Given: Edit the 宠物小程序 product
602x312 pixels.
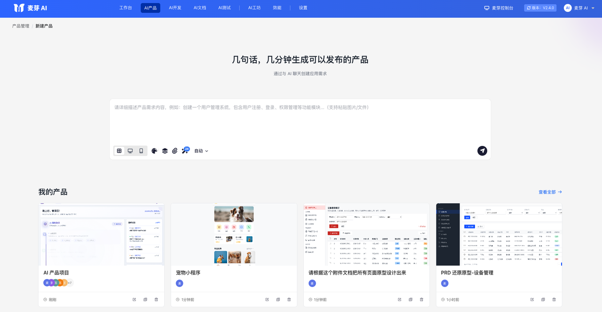Looking at the screenshot, I should [x=267, y=299].
